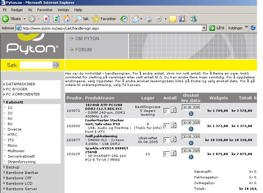Open the Mail options dropdown arrow
Screen dimensions: 263x193
(x=141, y=19)
